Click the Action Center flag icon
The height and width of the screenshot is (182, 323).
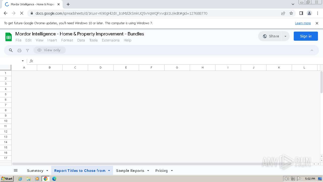tap(299, 179)
